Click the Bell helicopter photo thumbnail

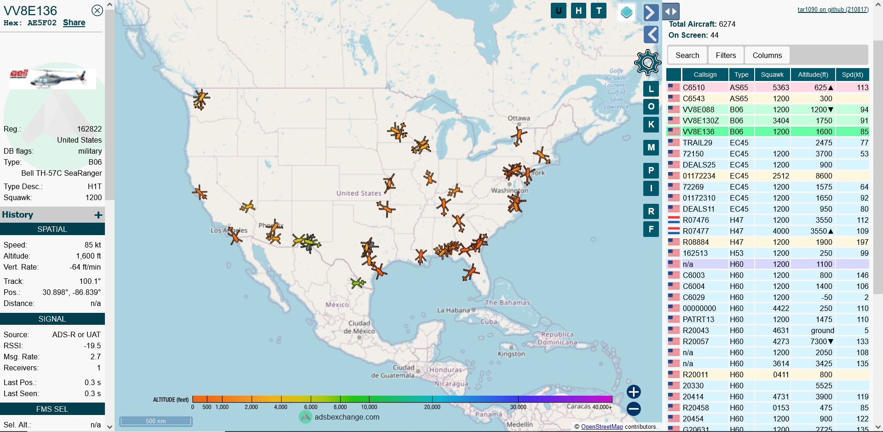point(52,78)
